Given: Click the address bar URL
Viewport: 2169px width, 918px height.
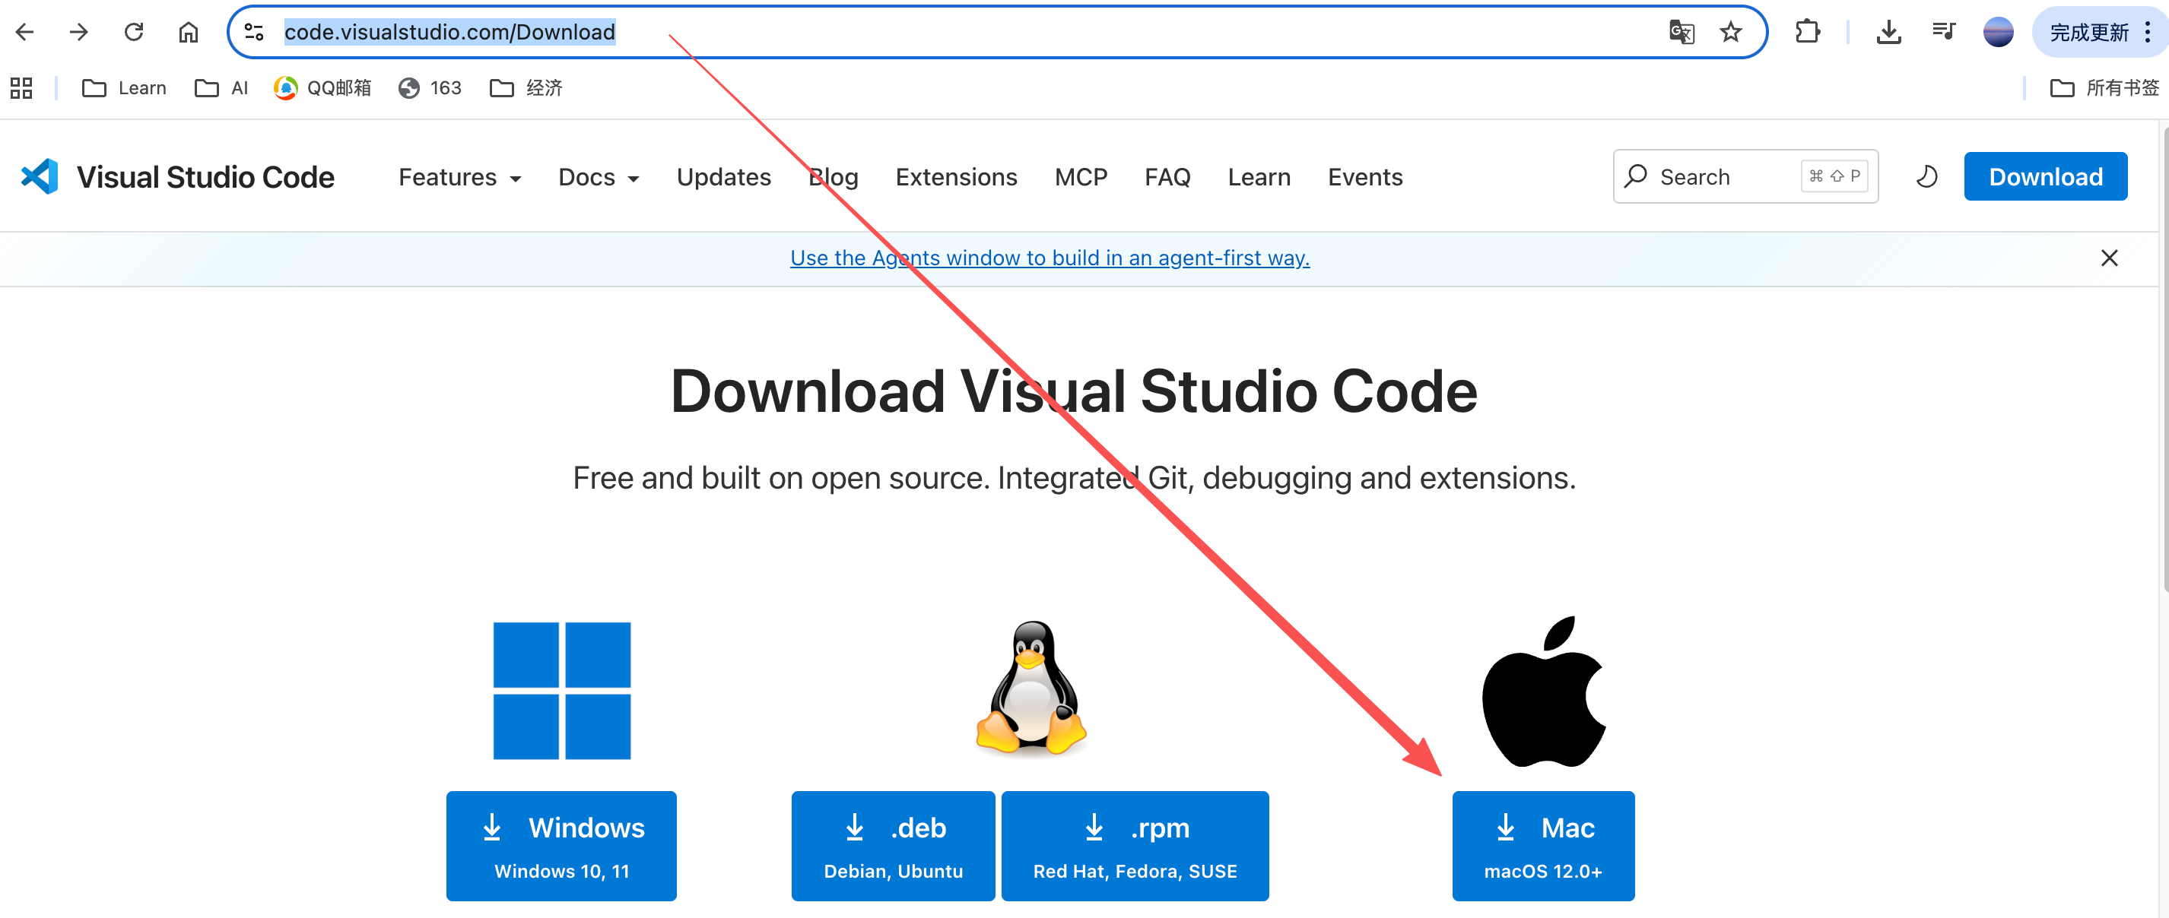Looking at the screenshot, I should 449,32.
